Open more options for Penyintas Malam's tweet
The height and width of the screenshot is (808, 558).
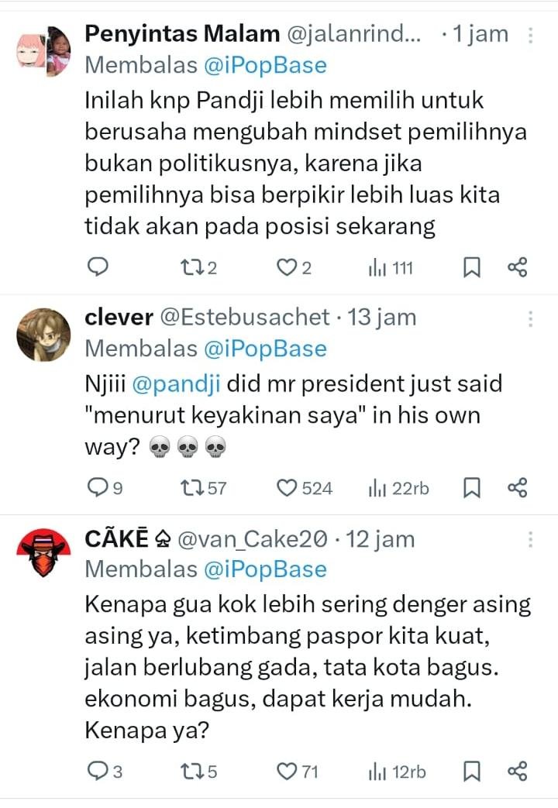tap(530, 36)
